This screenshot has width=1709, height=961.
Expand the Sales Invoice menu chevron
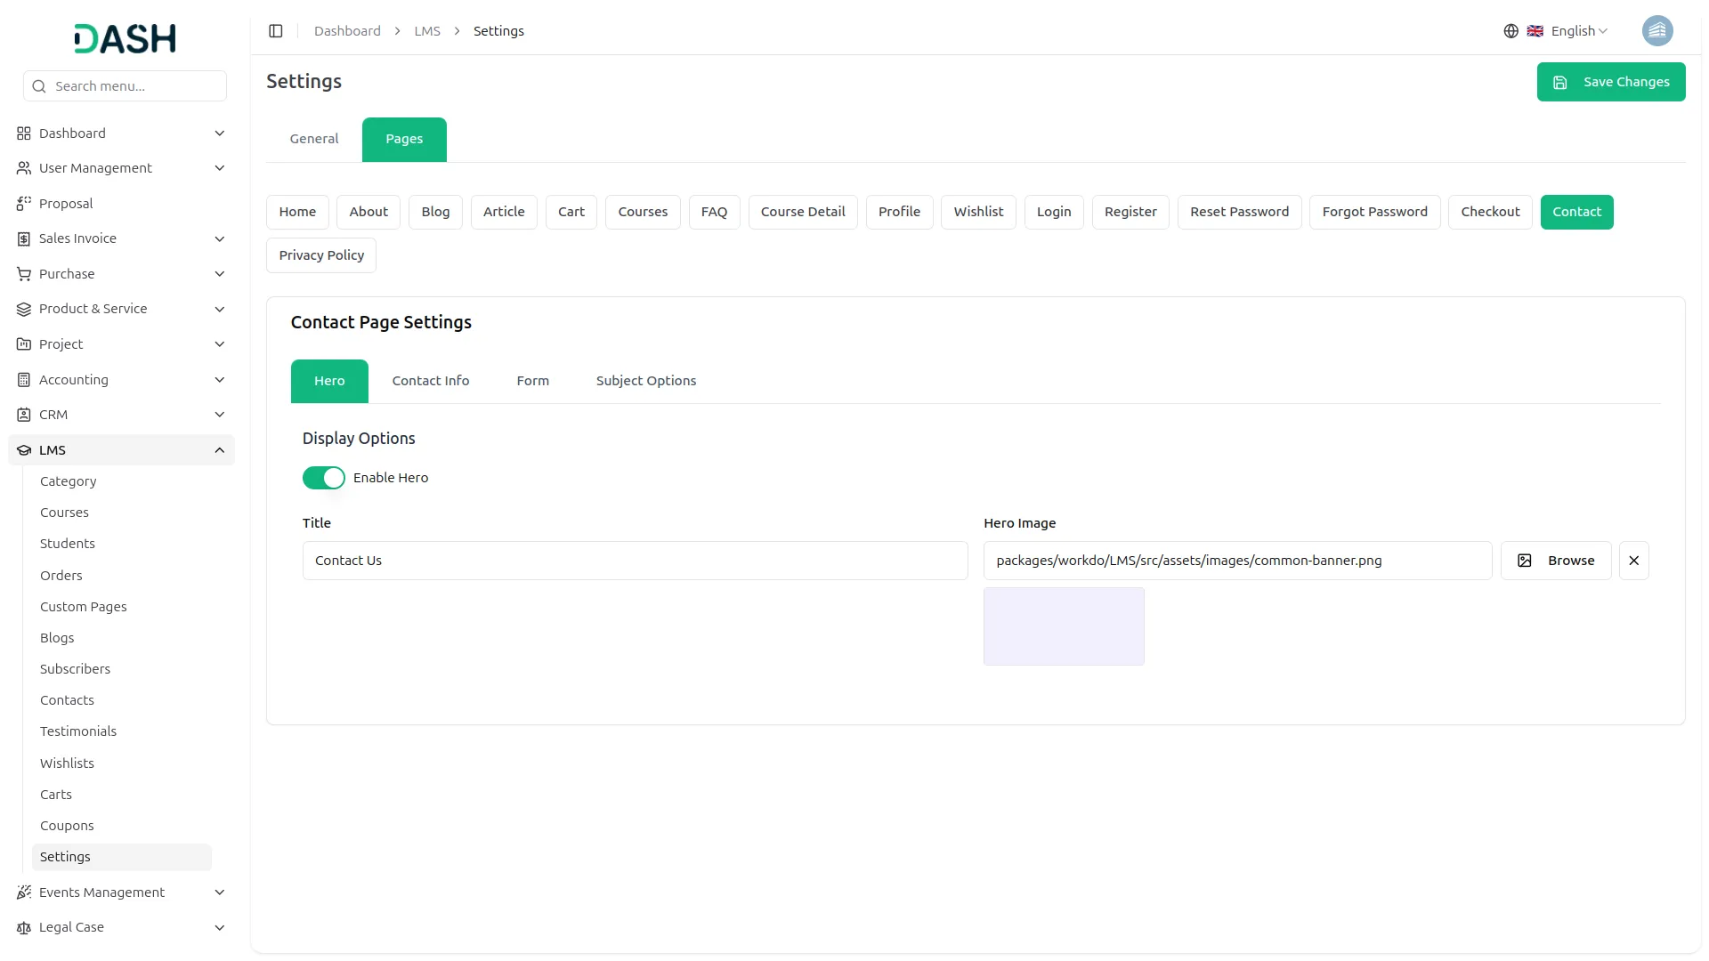[219, 238]
